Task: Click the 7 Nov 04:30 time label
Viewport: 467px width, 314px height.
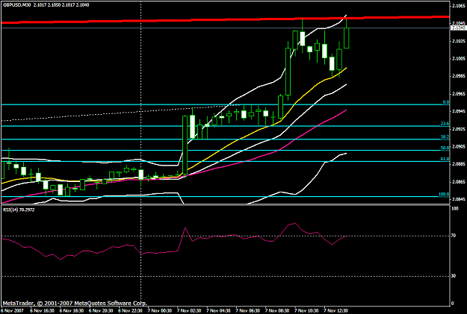Action: (x=219, y=311)
